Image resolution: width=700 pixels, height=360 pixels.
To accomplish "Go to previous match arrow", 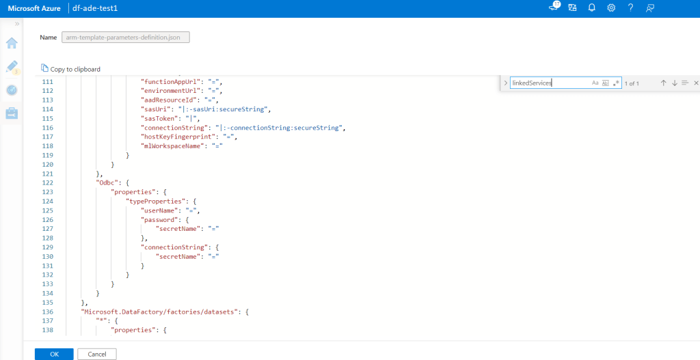I will (x=663, y=83).
